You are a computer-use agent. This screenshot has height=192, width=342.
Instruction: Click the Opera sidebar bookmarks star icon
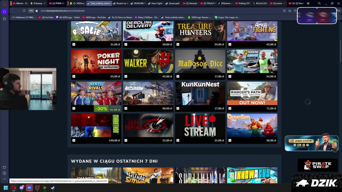click(4, 19)
